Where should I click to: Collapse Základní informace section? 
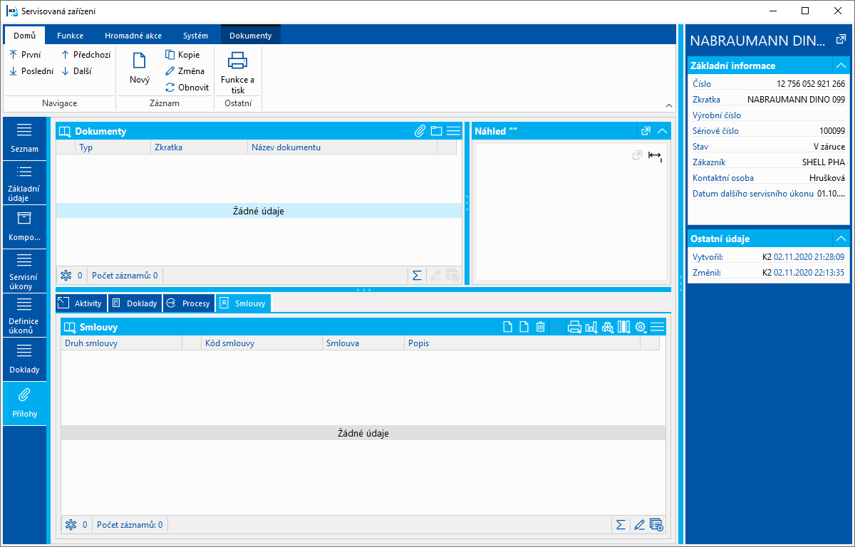click(841, 66)
